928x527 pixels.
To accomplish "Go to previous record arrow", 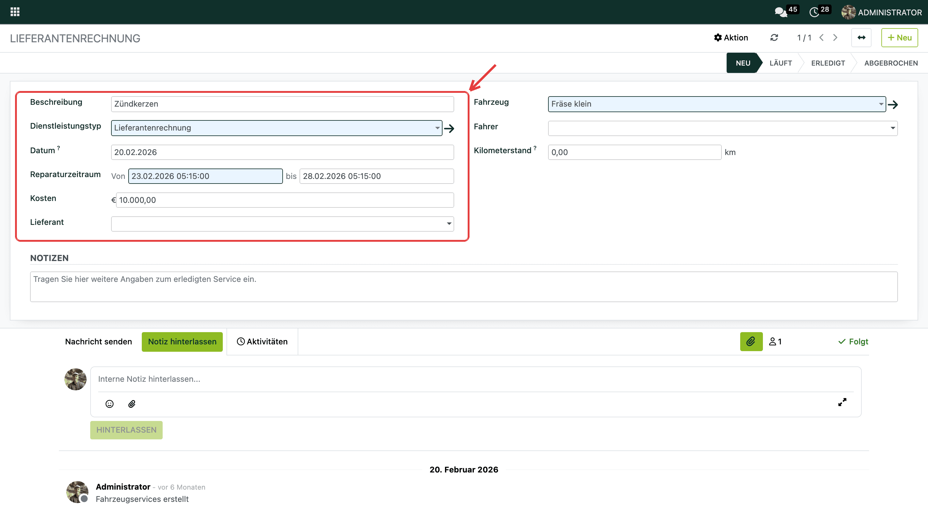I will [x=822, y=38].
